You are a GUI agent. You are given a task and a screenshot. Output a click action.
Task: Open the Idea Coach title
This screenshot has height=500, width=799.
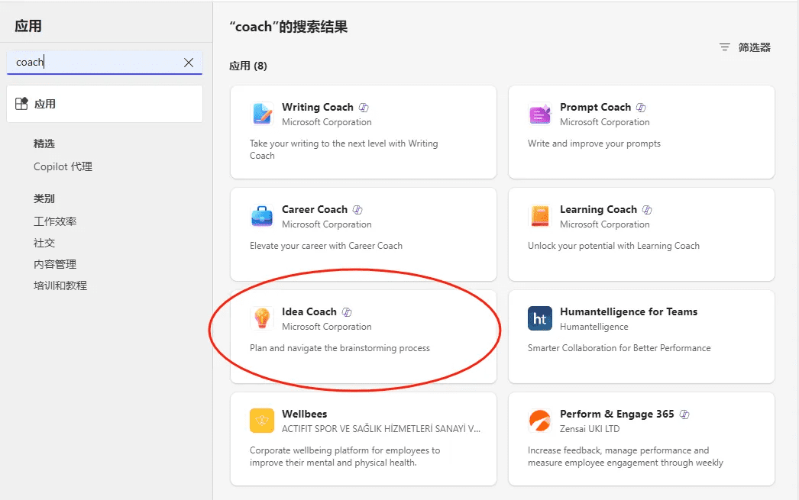(309, 311)
